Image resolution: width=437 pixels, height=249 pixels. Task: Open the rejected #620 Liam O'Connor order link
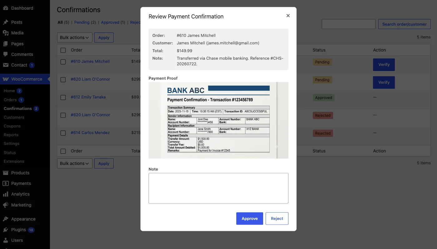91,115
